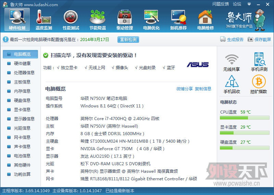Open 电脑优化 PC optimization icon
This screenshot has width=274, height=195.
[151, 19]
